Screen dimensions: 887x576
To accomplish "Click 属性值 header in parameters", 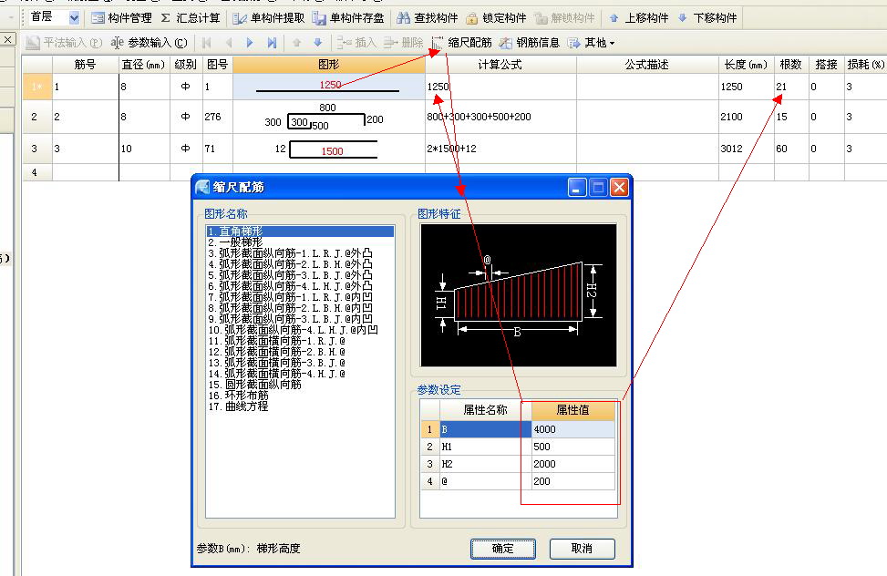I will point(572,409).
